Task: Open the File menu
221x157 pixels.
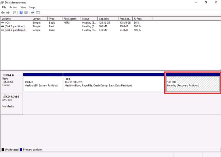Action: [4, 7]
